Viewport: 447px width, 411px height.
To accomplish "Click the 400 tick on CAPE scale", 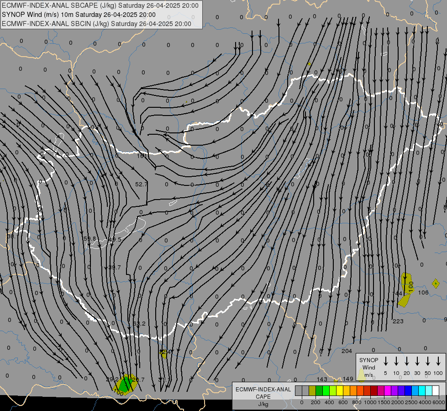I will coord(329,402).
